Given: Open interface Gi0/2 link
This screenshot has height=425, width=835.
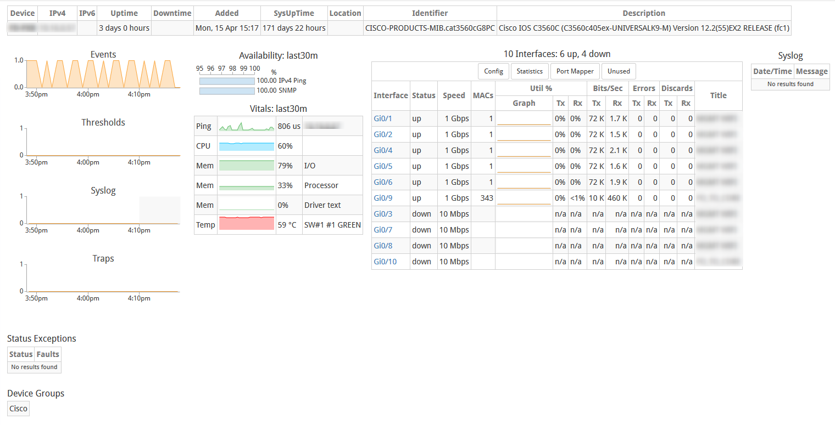Looking at the screenshot, I should 383,134.
